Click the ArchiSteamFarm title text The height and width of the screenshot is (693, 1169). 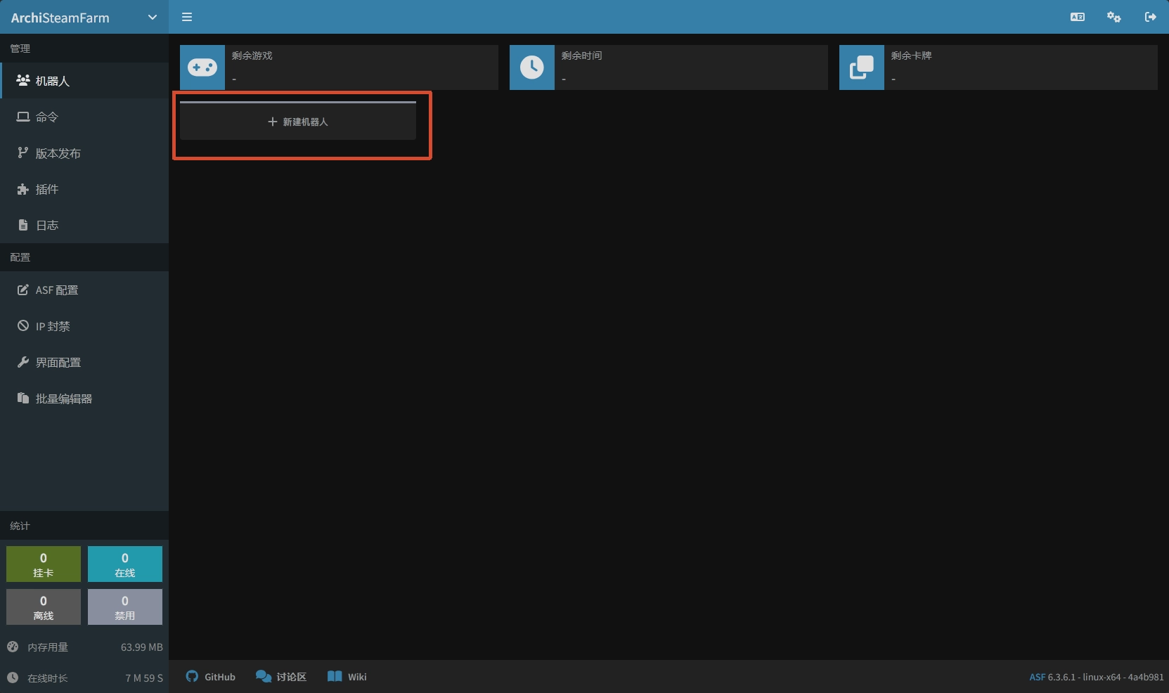click(x=60, y=18)
